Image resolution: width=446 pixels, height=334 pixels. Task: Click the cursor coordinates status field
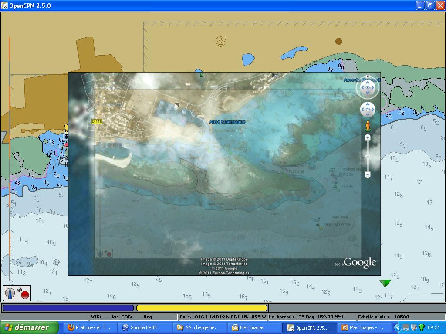click(223, 317)
